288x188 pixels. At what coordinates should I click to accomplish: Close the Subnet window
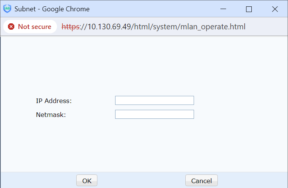pyautogui.click(x=275, y=9)
